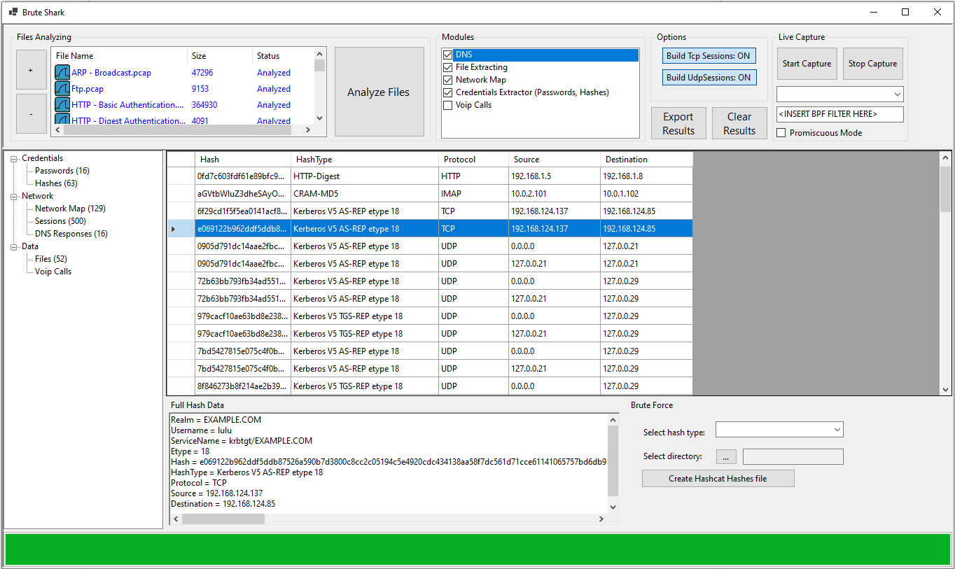Enable the Voip Calls module
955x569 pixels.
tap(448, 105)
